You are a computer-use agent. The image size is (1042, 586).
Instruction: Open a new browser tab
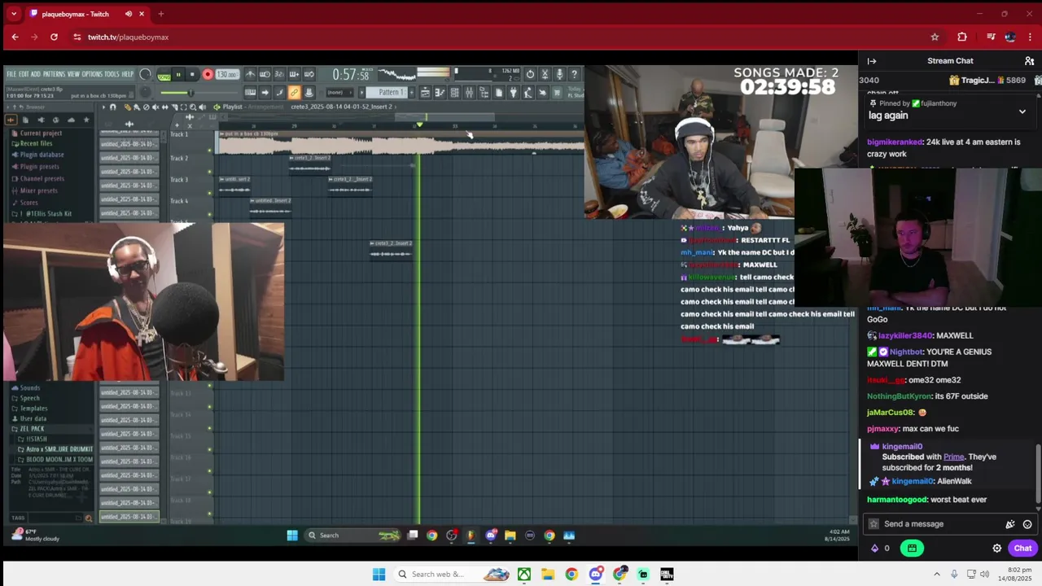click(x=160, y=14)
